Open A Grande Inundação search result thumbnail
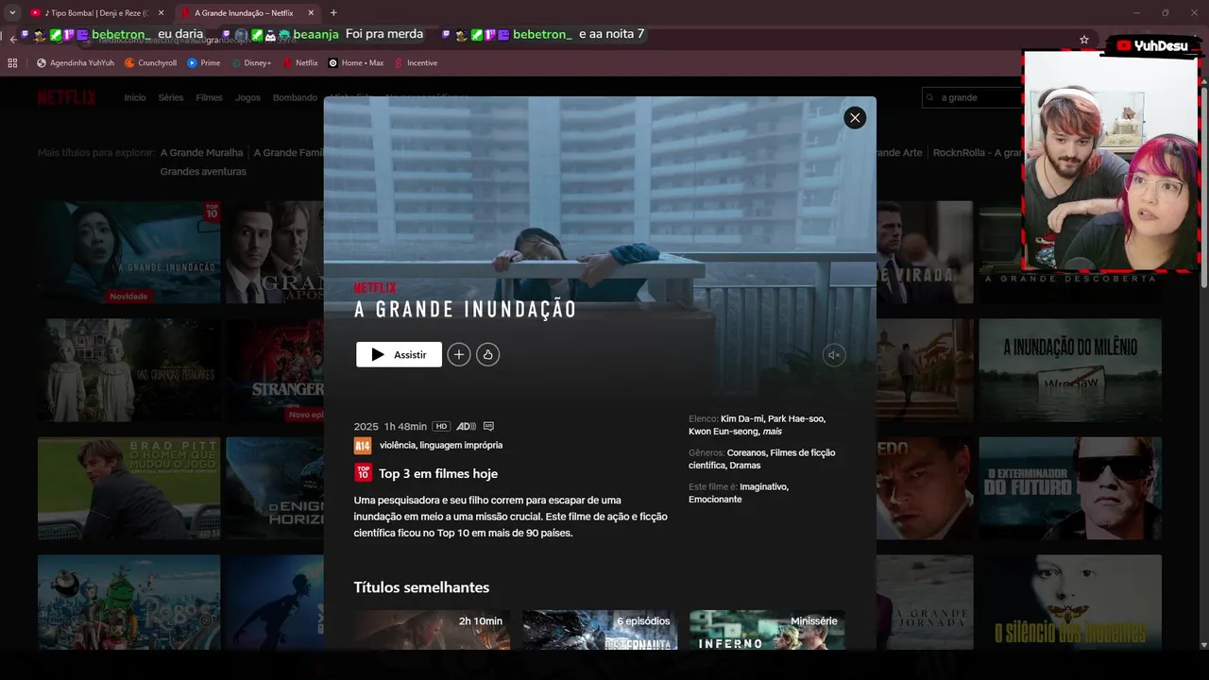 tap(129, 252)
